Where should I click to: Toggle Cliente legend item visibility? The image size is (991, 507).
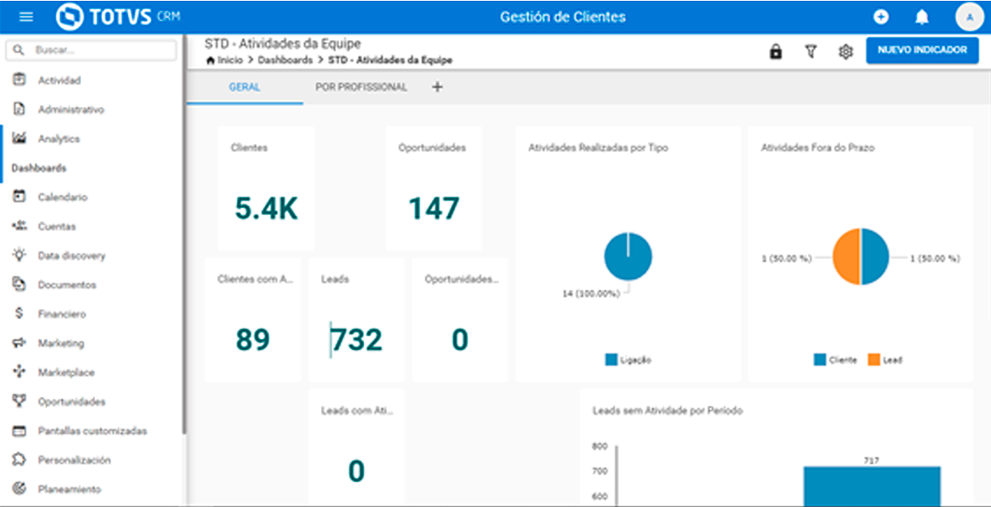835,360
